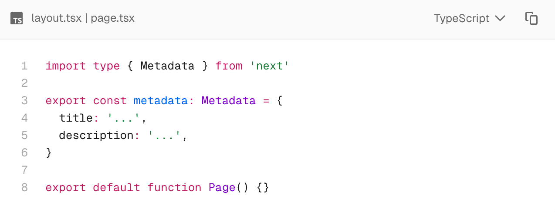Click the purple Metadata type annotation
The image size is (555, 212).
(x=228, y=101)
